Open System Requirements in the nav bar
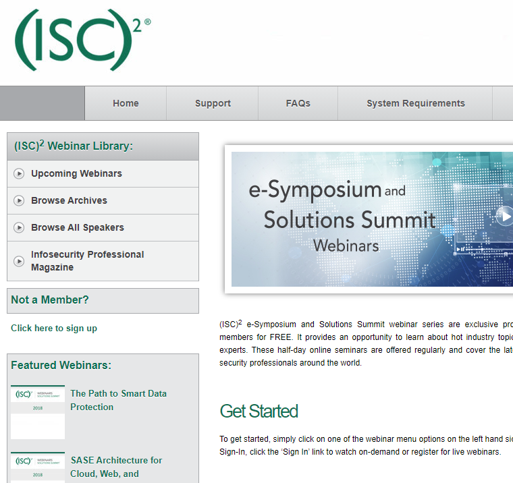The height and width of the screenshot is (483, 513). (415, 103)
